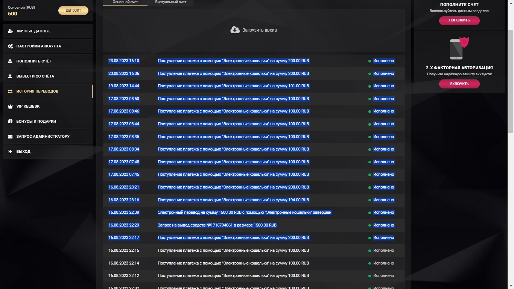Click Включить for two-factor authorization
The width and height of the screenshot is (514, 289).
(459, 84)
